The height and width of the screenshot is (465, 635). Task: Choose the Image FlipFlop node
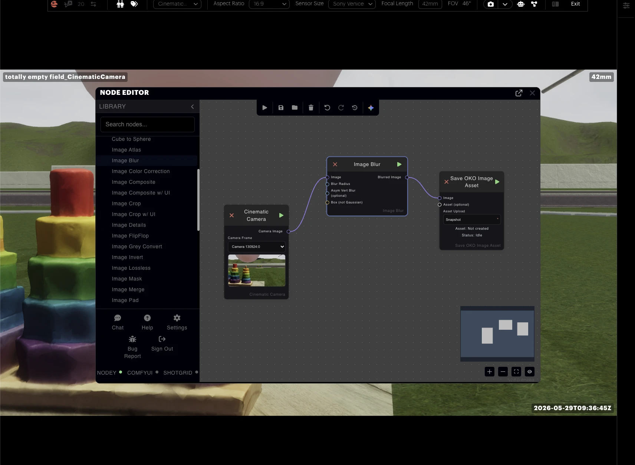click(130, 236)
